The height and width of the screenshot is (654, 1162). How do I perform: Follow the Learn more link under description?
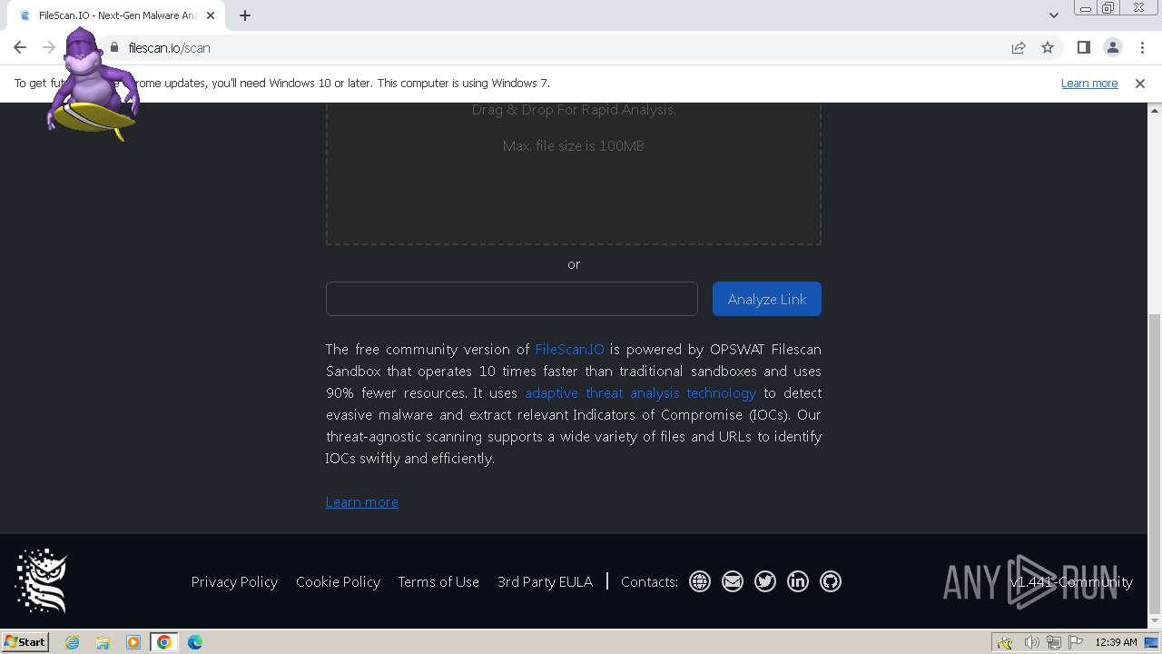(x=362, y=501)
